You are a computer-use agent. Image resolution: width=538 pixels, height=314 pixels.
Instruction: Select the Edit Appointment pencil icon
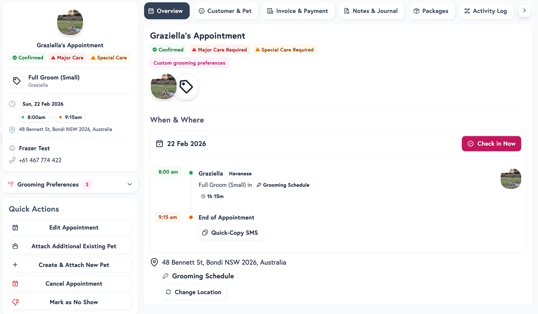click(x=15, y=227)
